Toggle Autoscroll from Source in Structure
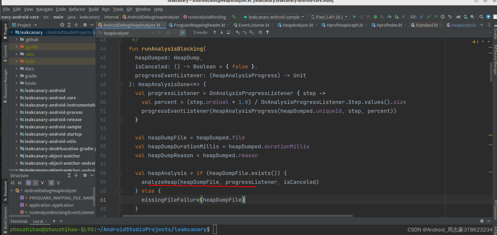Viewport: 497px width, 235px height. (58, 183)
